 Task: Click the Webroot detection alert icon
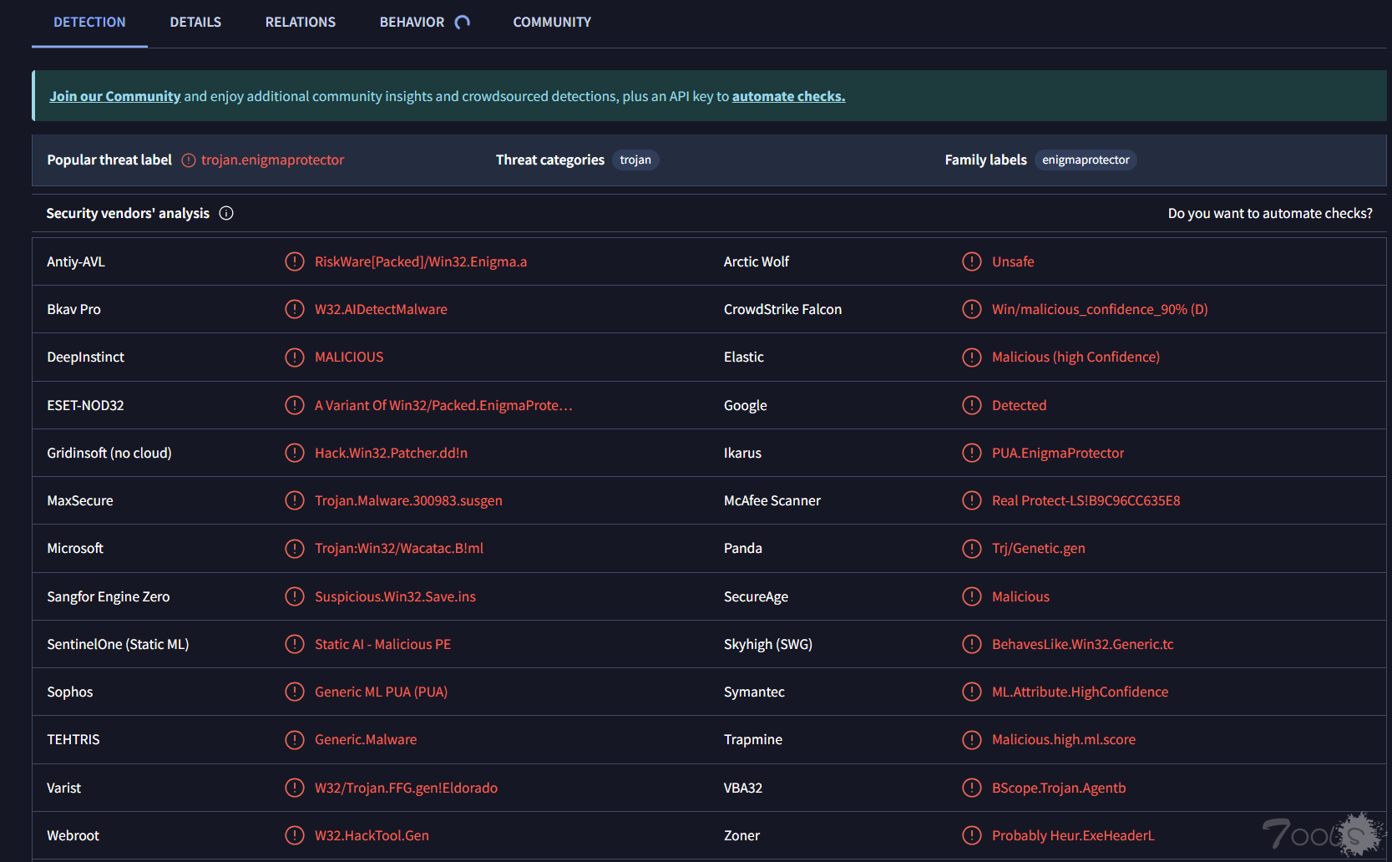(295, 835)
